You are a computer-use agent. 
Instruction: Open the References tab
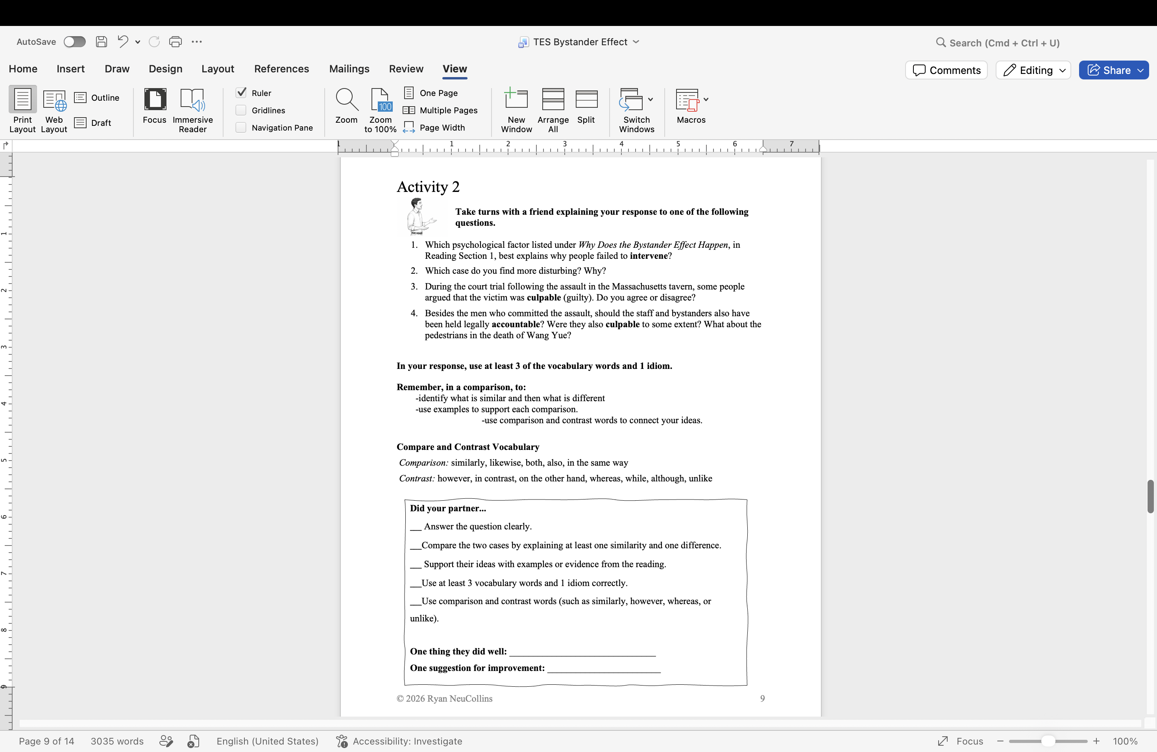point(281,69)
